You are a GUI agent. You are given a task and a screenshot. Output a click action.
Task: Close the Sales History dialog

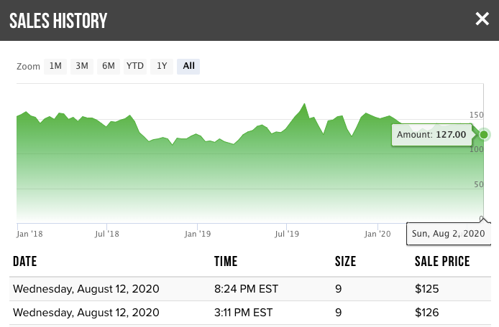click(482, 19)
